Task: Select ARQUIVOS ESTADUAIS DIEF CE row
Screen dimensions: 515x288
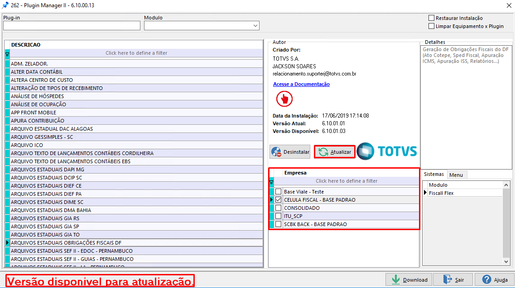Action: [x=136, y=186]
